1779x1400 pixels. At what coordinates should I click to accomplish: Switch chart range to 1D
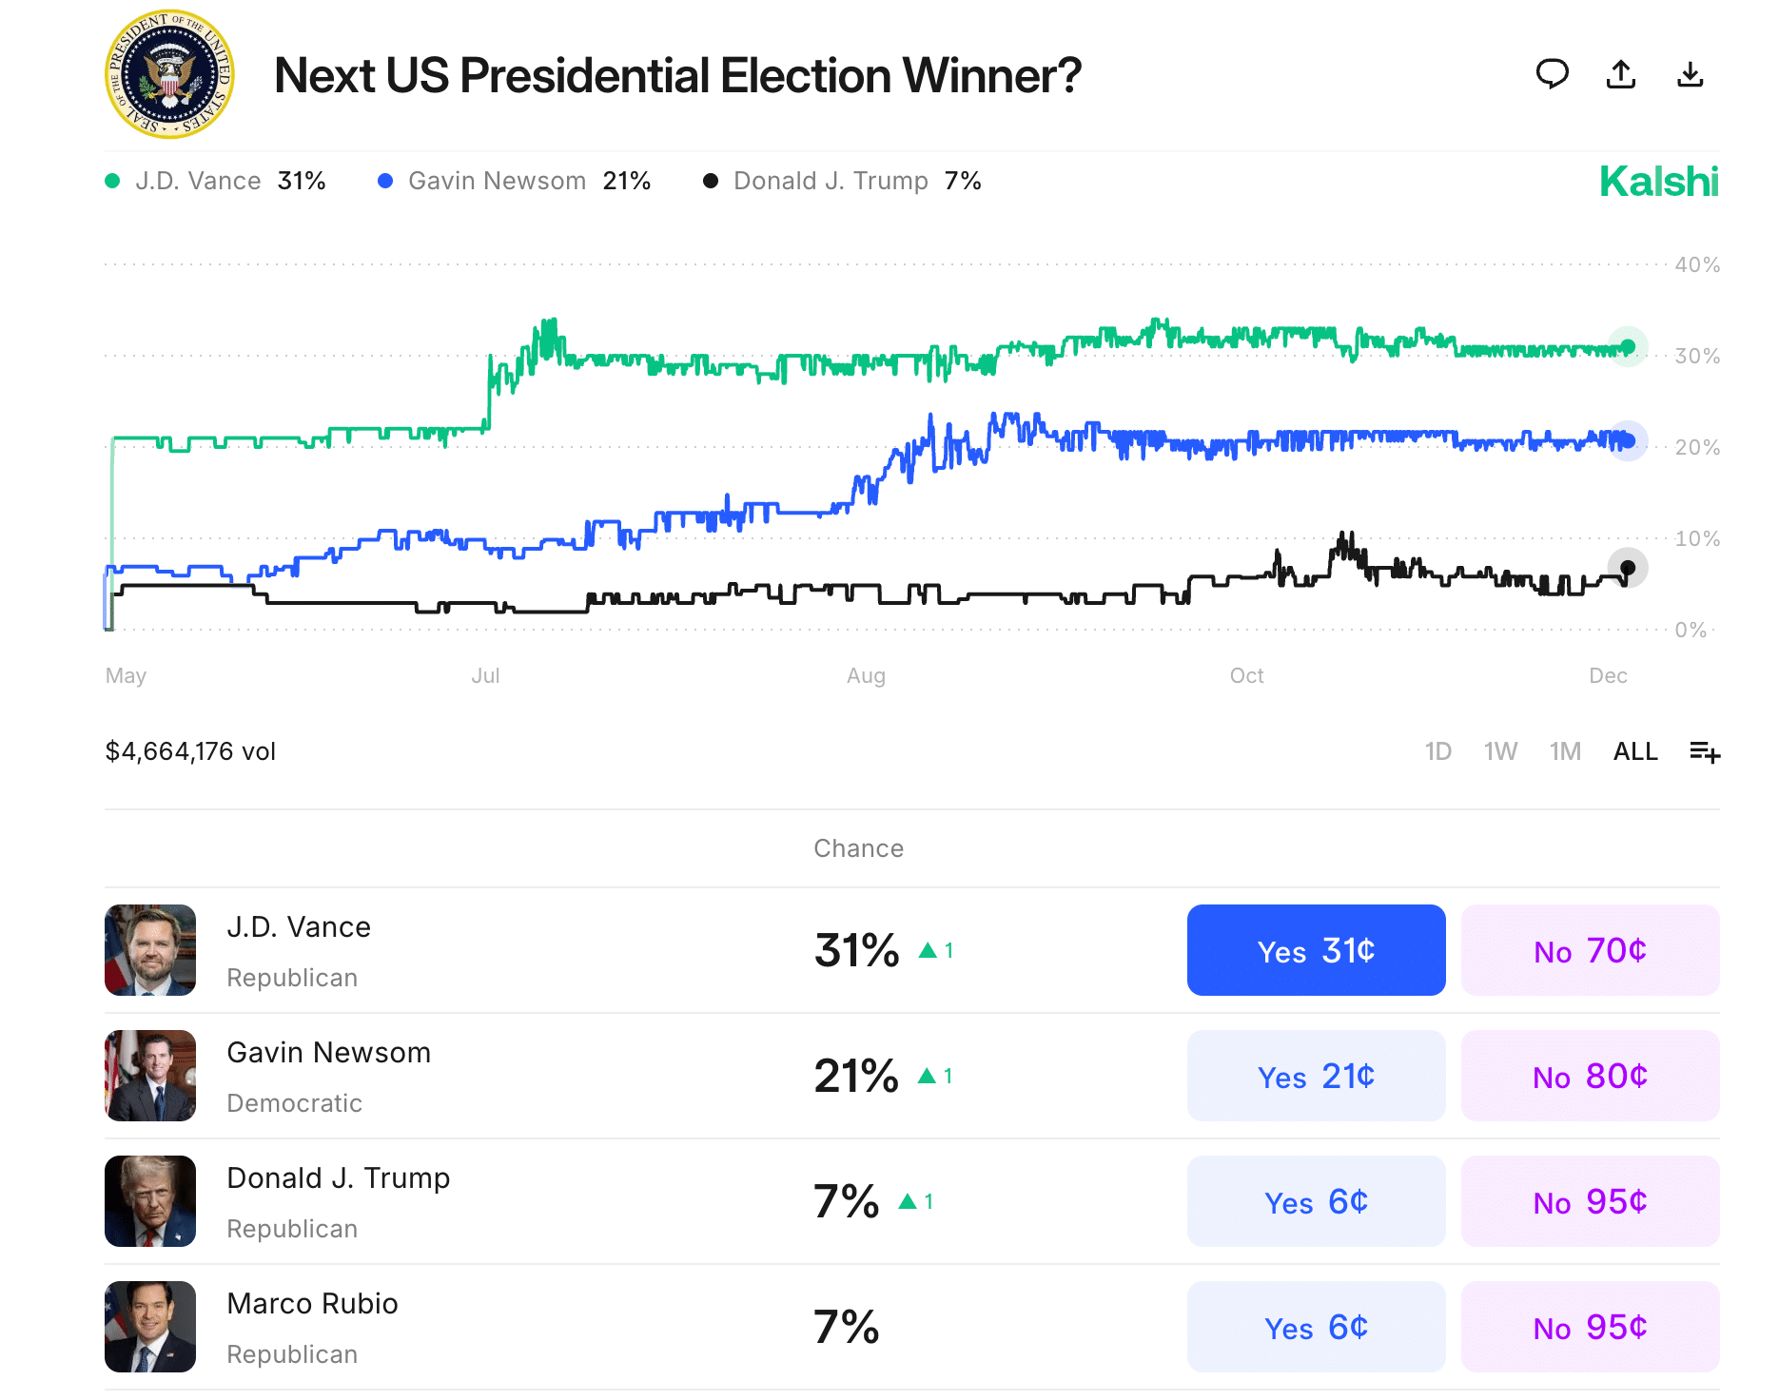(x=1439, y=751)
